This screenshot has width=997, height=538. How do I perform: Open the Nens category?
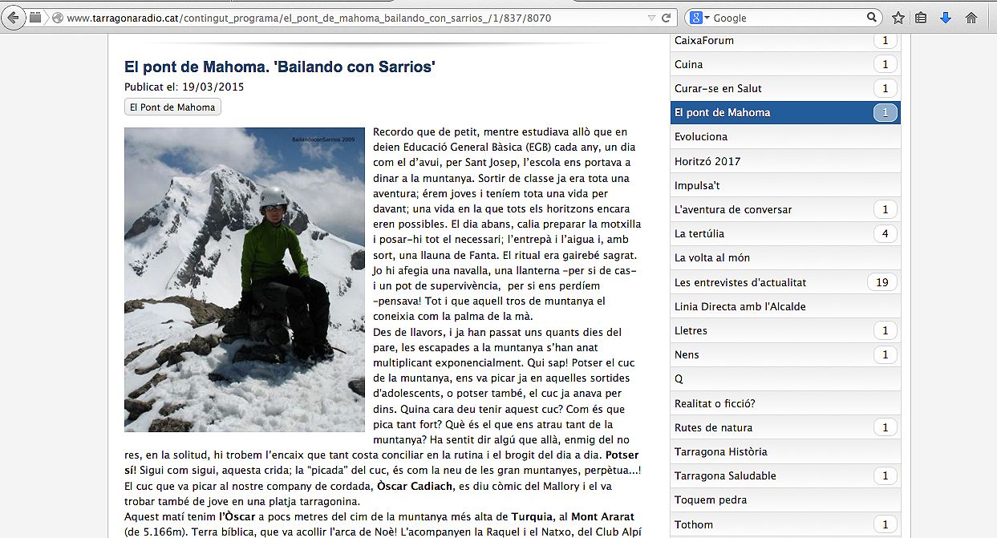point(785,354)
